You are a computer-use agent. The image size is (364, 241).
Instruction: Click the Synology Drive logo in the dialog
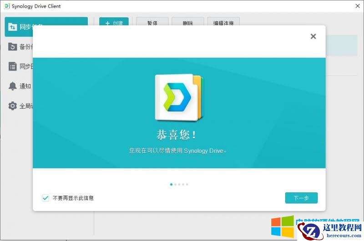pos(179,97)
